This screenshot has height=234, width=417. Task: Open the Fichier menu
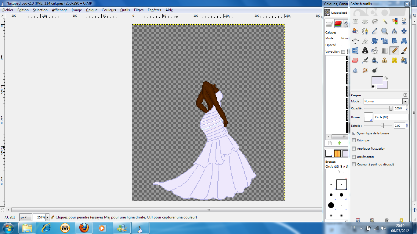[8, 10]
